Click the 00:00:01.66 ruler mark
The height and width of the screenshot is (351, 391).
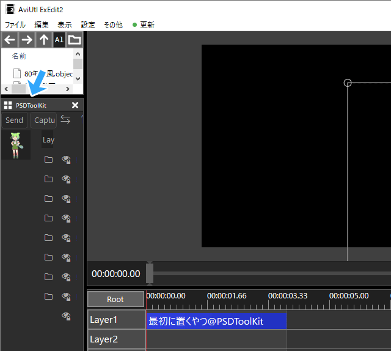[227, 295]
